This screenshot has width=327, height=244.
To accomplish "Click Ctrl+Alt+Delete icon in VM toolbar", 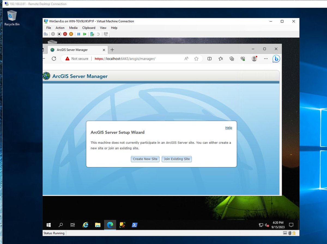I will (x=46, y=34).
